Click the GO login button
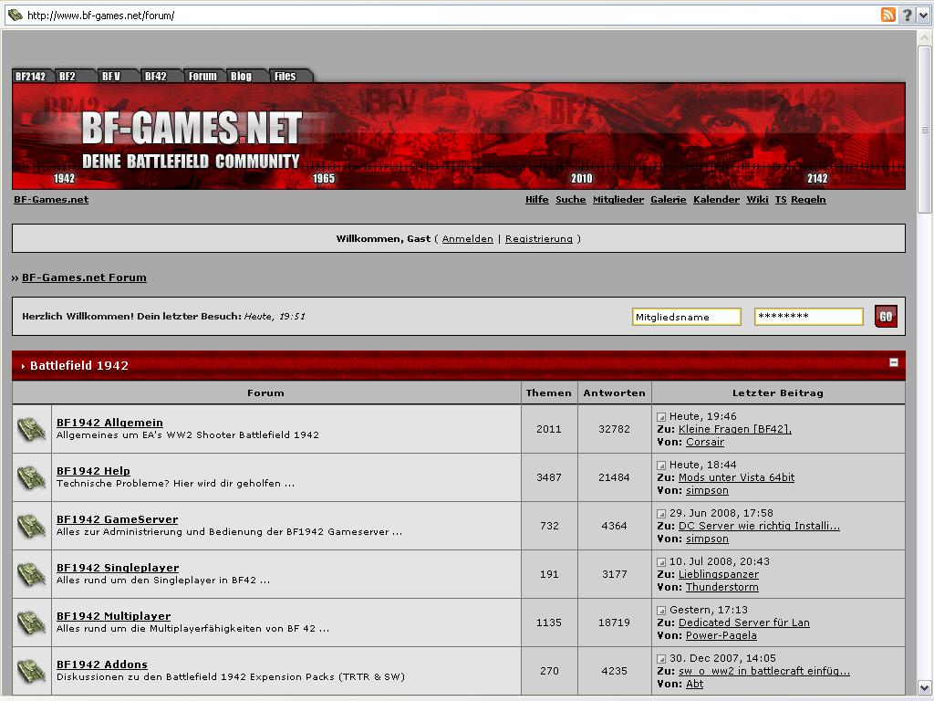Screen dimensions: 934x701 886,317
